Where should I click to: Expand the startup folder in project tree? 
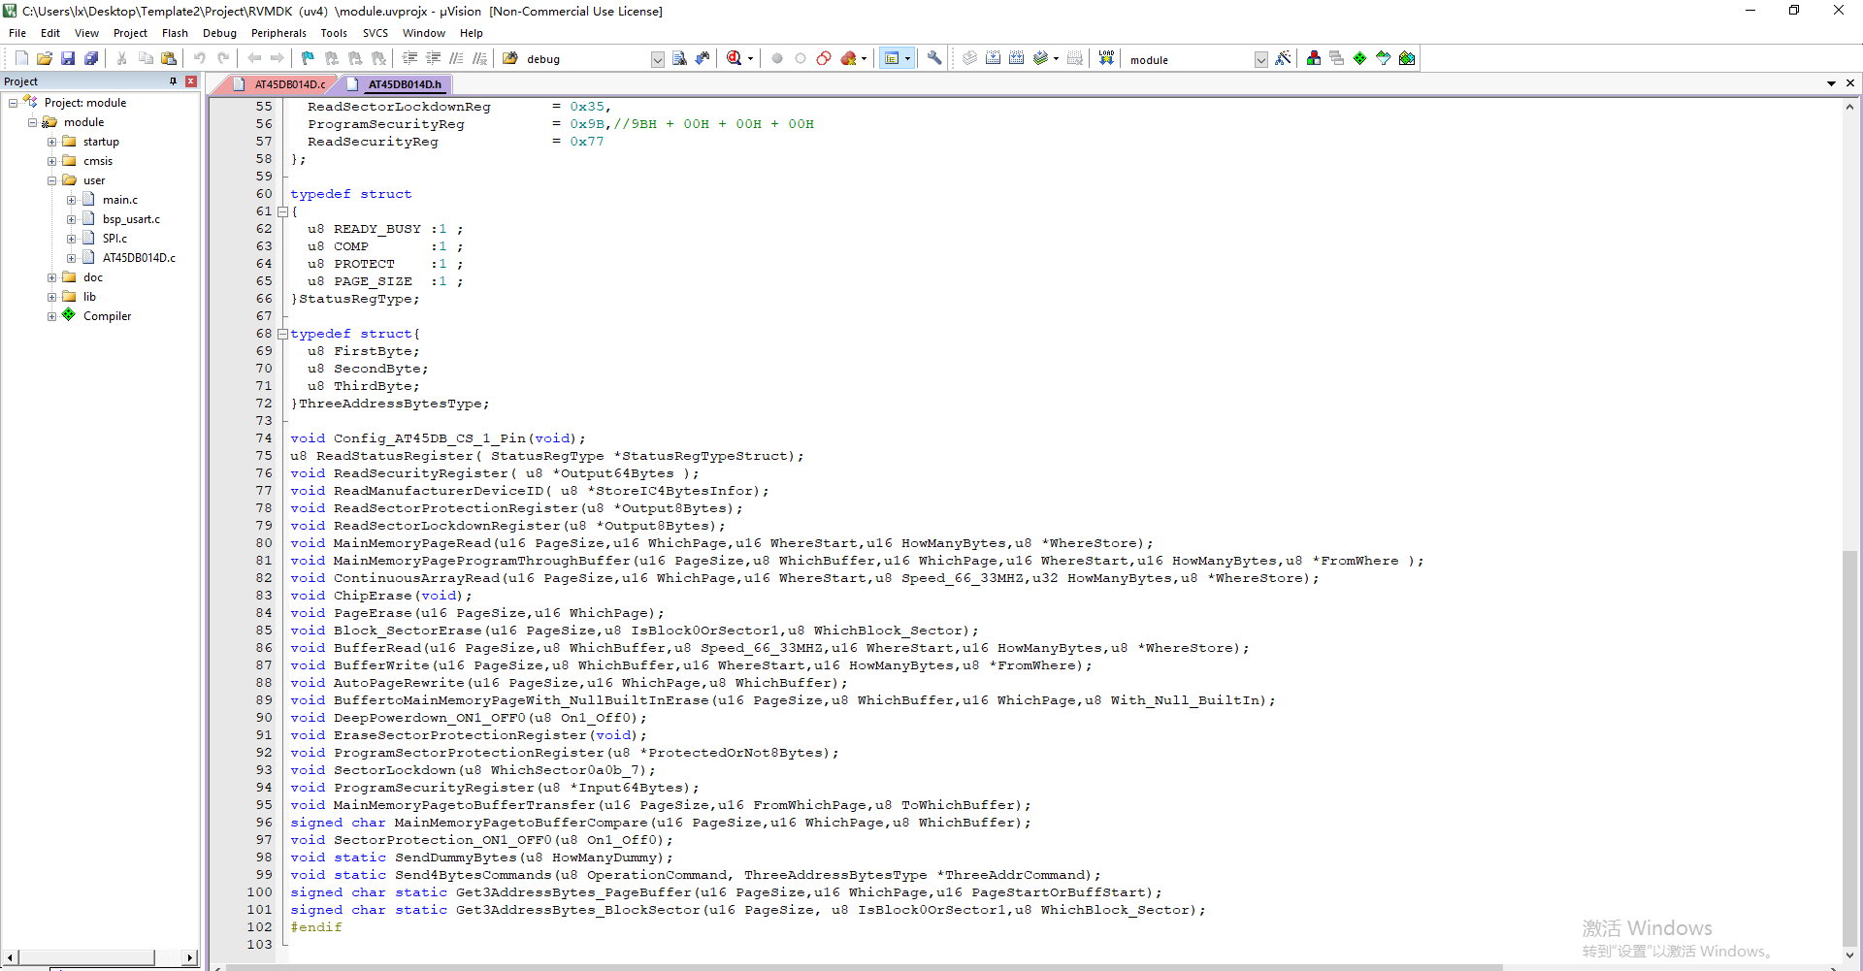click(52, 142)
